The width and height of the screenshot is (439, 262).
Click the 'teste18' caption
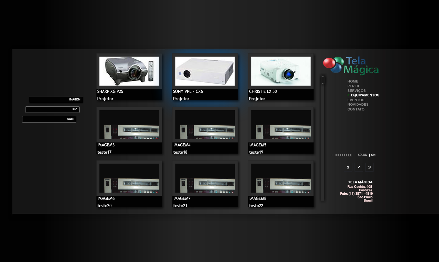pyautogui.click(x=180, y=152)
